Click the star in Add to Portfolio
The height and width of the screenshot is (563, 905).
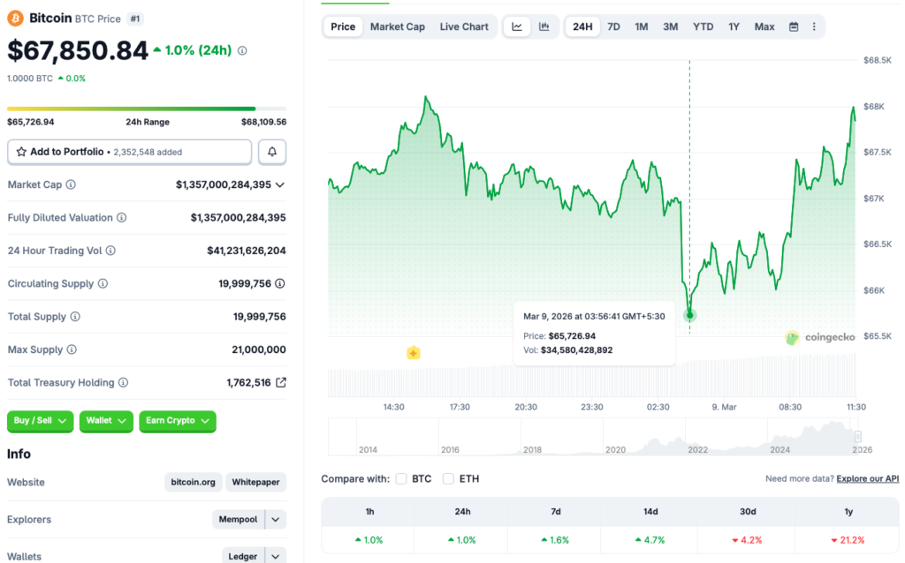(21, 152)
